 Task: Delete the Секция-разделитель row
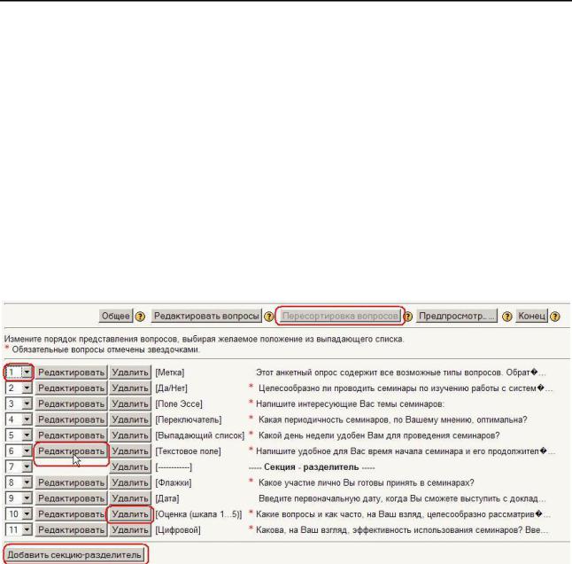point(130,466)
